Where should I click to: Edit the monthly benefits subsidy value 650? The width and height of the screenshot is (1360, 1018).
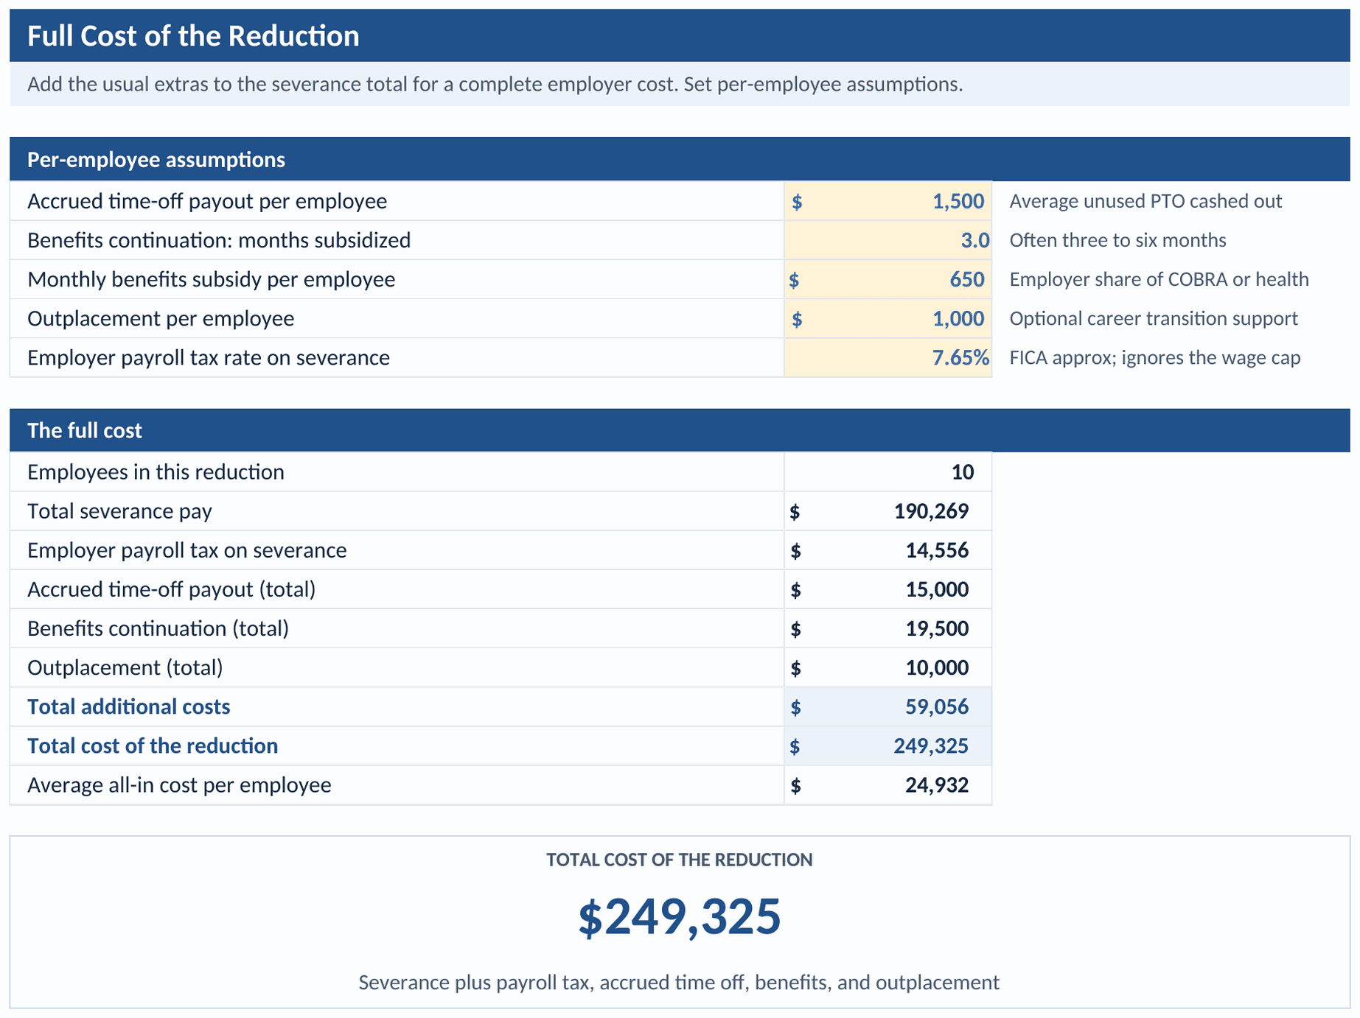(888, 279)
